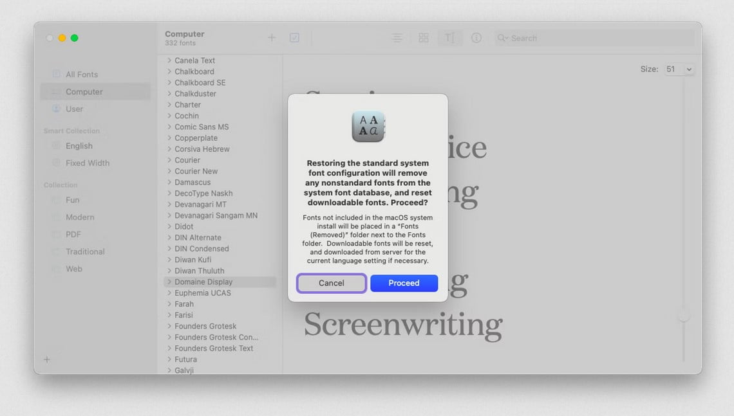Image resolution: width=734 pixels, height=416 pixels.
Task: Select the Custom text preview icon
Action: pyautogui.click(x=449, y=38)
